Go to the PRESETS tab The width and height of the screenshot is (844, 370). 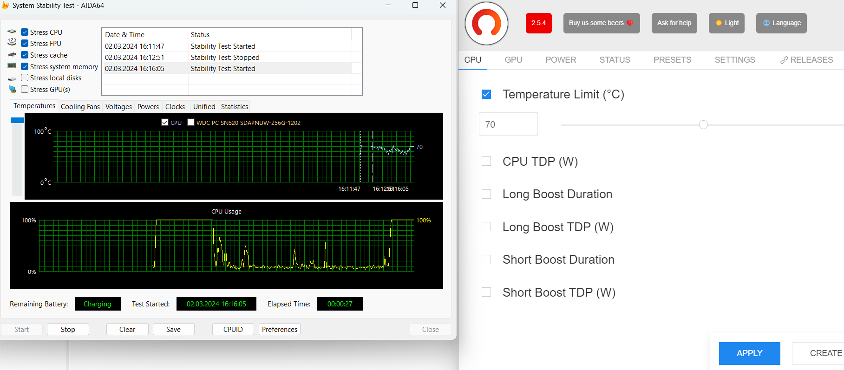672,60
